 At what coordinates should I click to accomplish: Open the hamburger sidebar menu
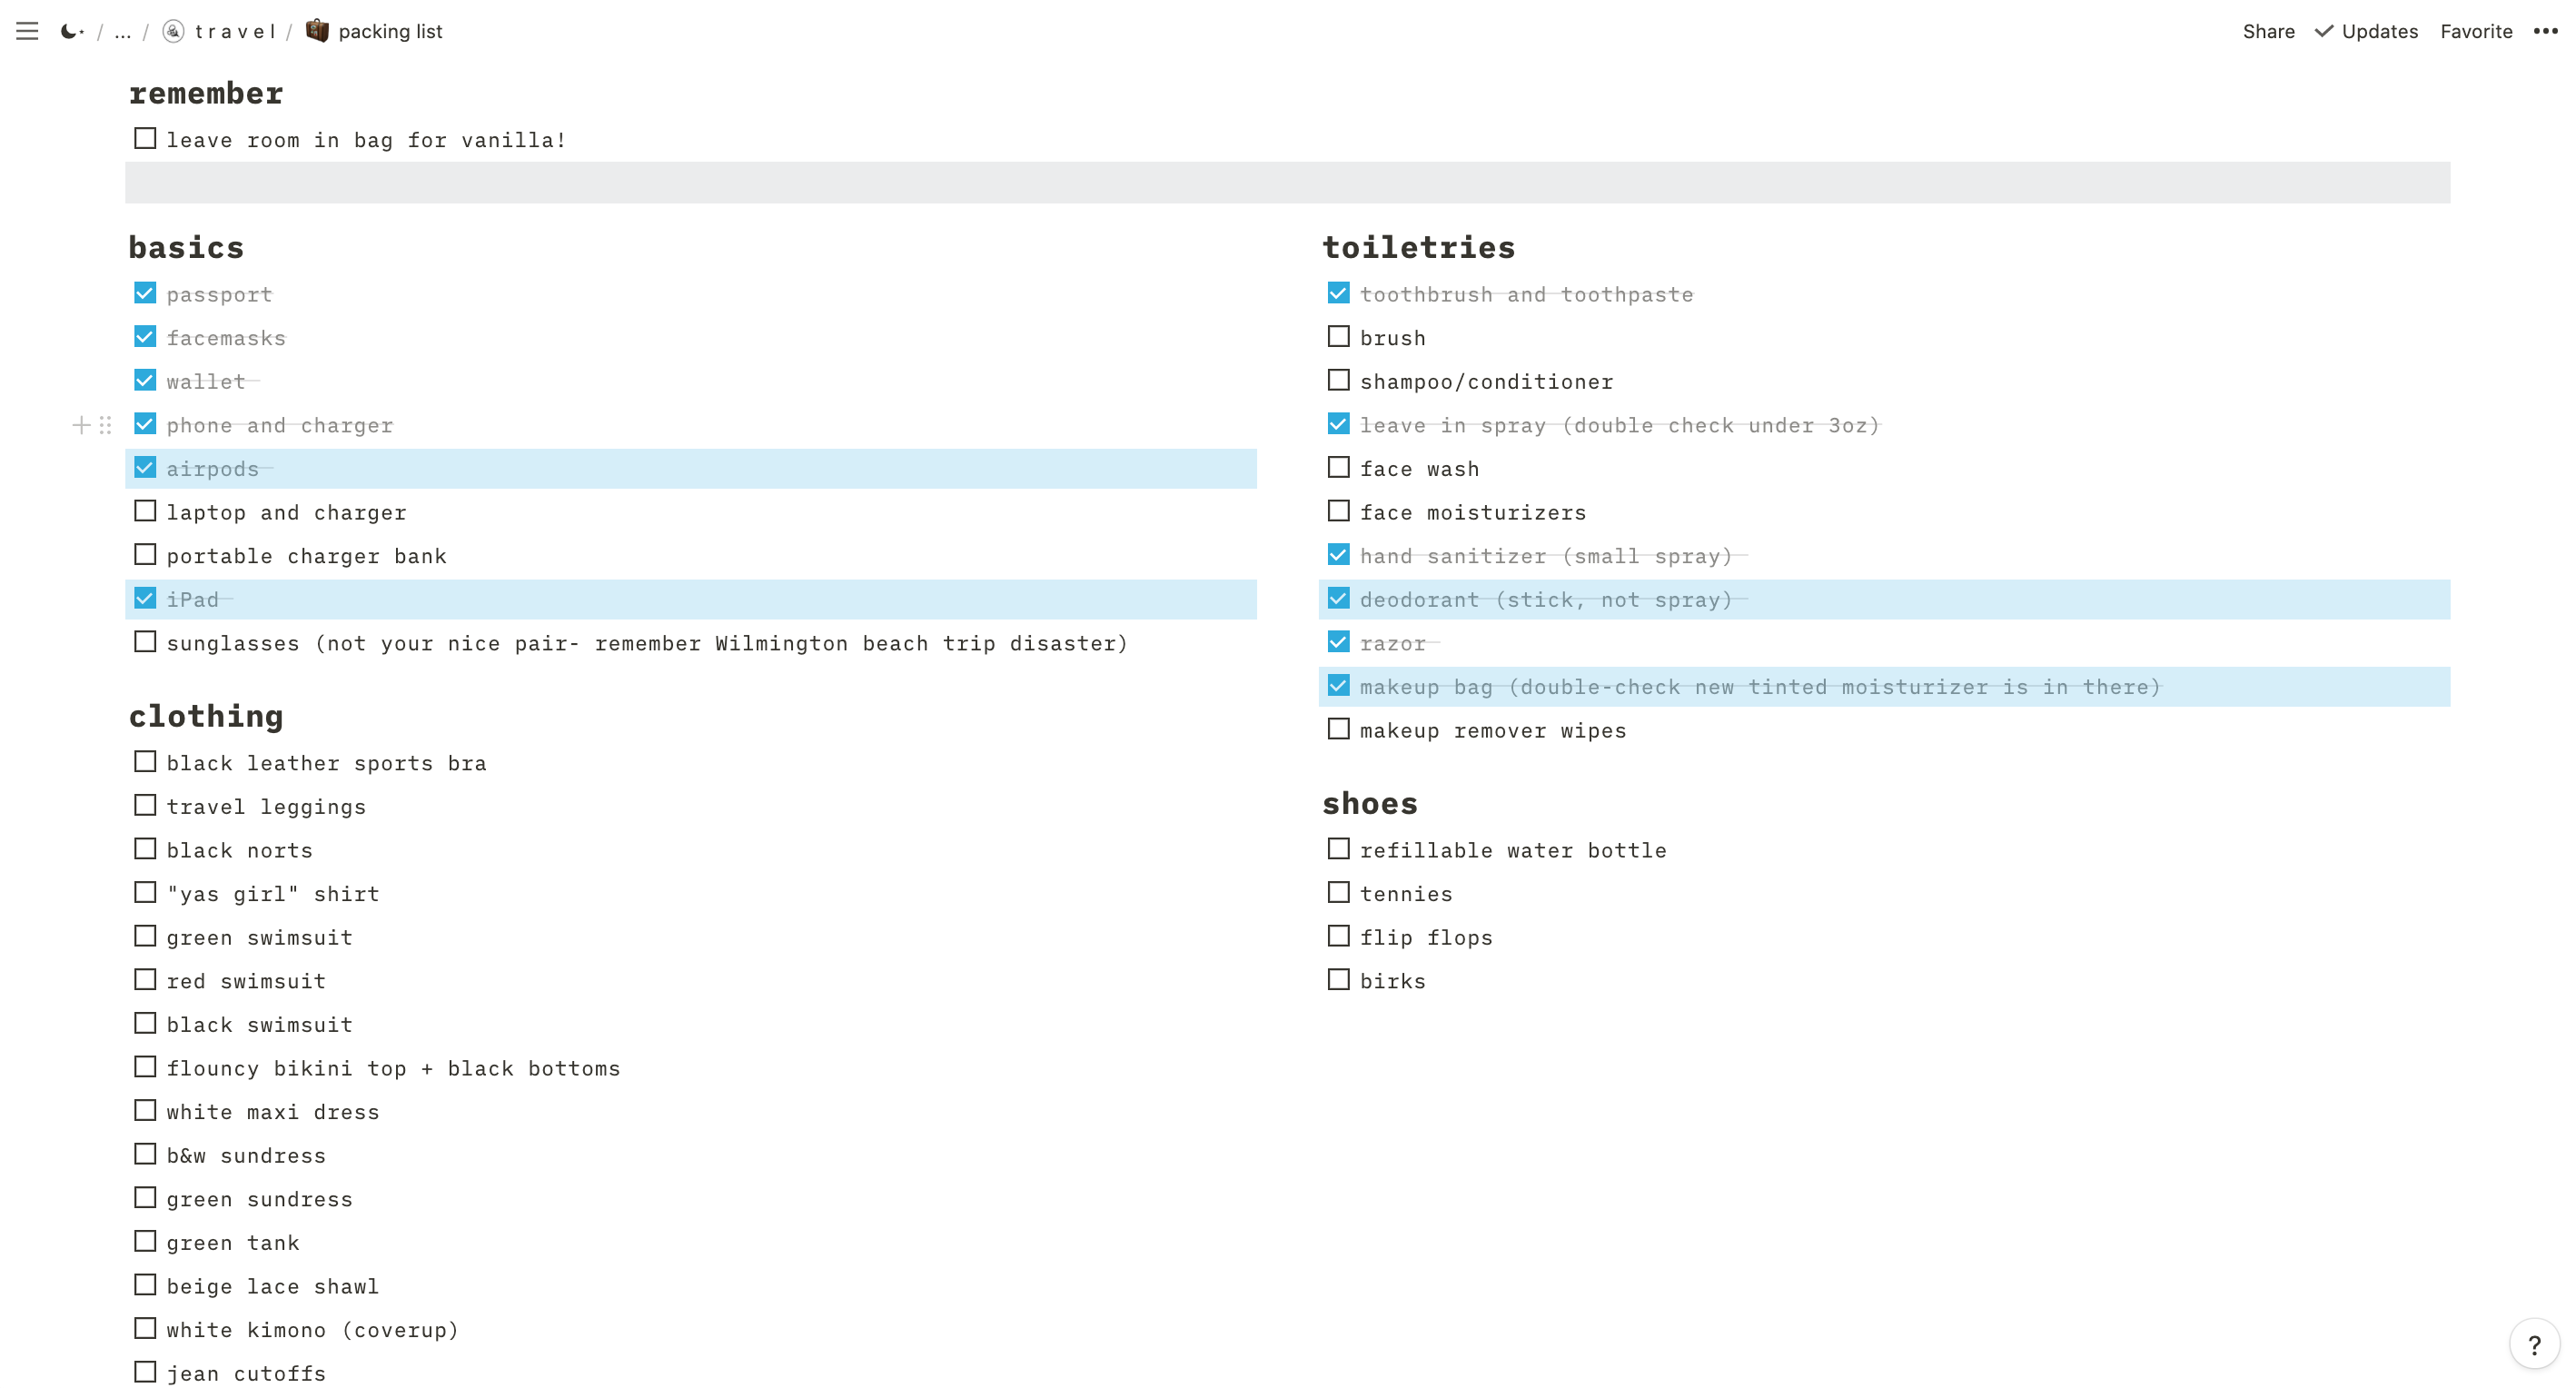27,31
